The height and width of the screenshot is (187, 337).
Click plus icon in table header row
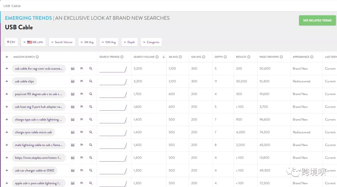point(7,57)
